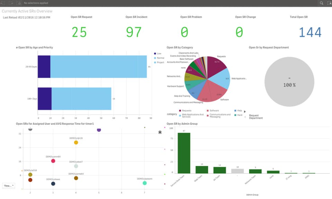Toggle the Low priority legend item

click(158, 54)
